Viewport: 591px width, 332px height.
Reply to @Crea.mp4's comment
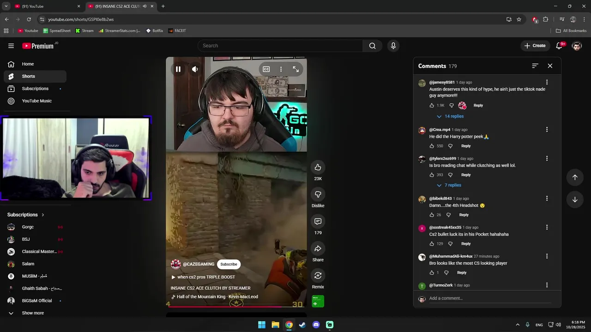coord(466,146)
